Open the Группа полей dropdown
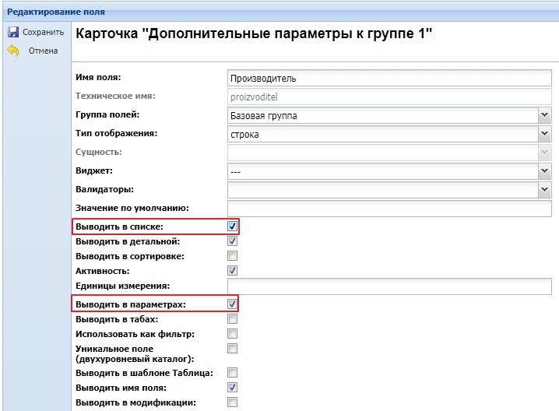The width and height of the screenshot is (559, 411). pyautogui.click(x=544, y=116)
